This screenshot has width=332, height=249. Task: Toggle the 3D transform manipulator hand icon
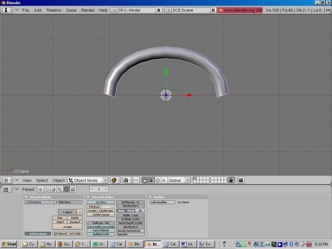pos(145,181)
